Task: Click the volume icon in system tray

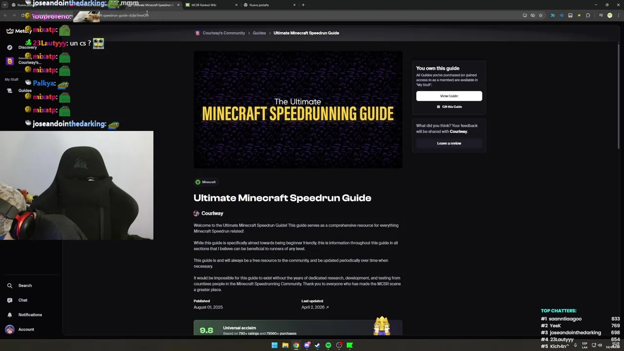Action: (x=601, y=346)
